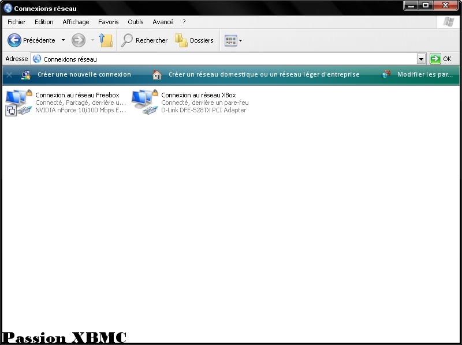Select the text Connexion au réseau Freebox

[77, 95]
